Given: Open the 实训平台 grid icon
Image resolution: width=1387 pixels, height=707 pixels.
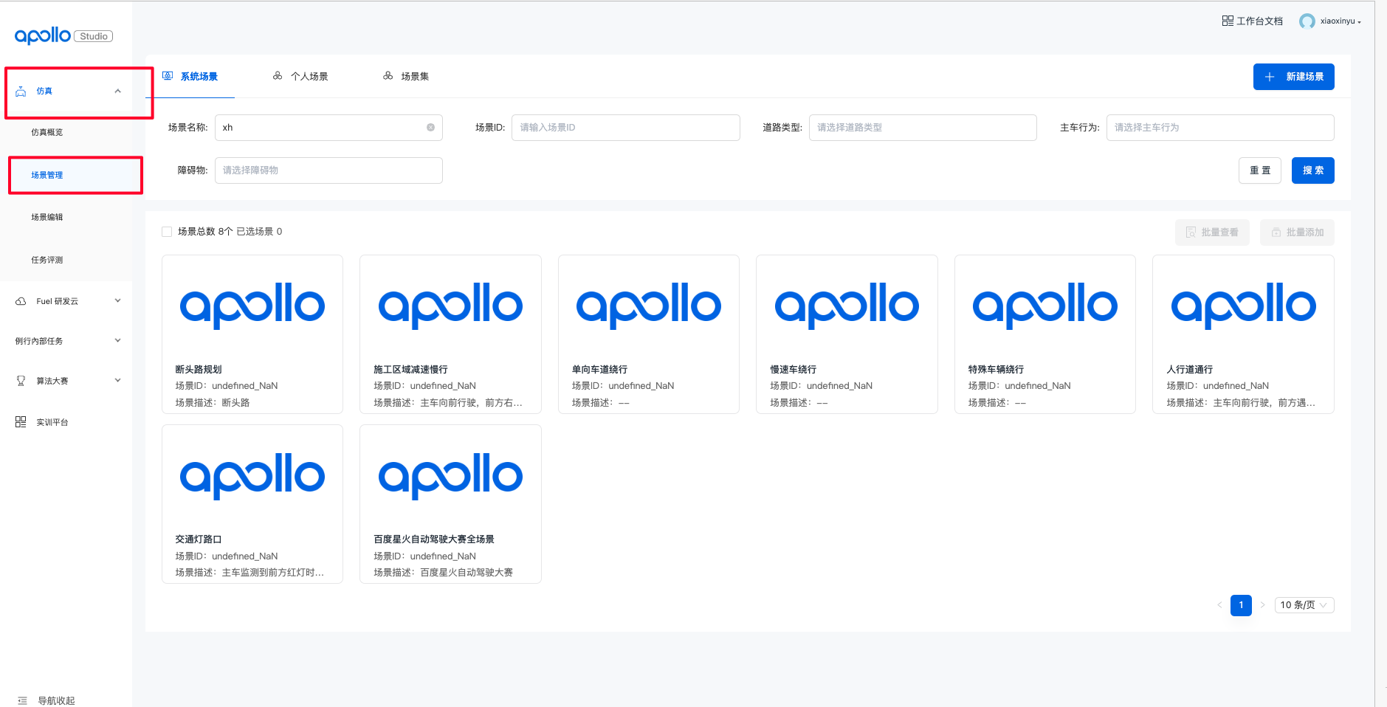Looking at the screenshot, I should 20,421.
